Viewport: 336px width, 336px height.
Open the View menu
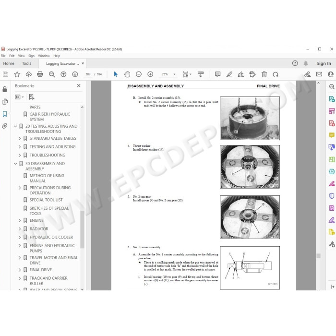pos(21,56)
